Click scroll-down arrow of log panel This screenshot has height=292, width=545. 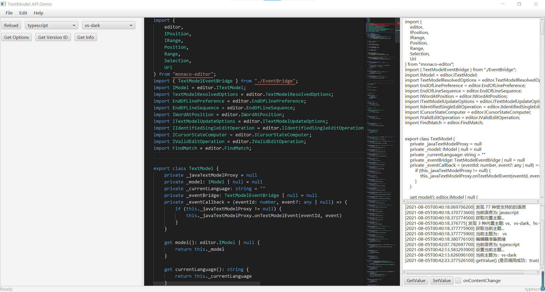(x=542, y=268)
